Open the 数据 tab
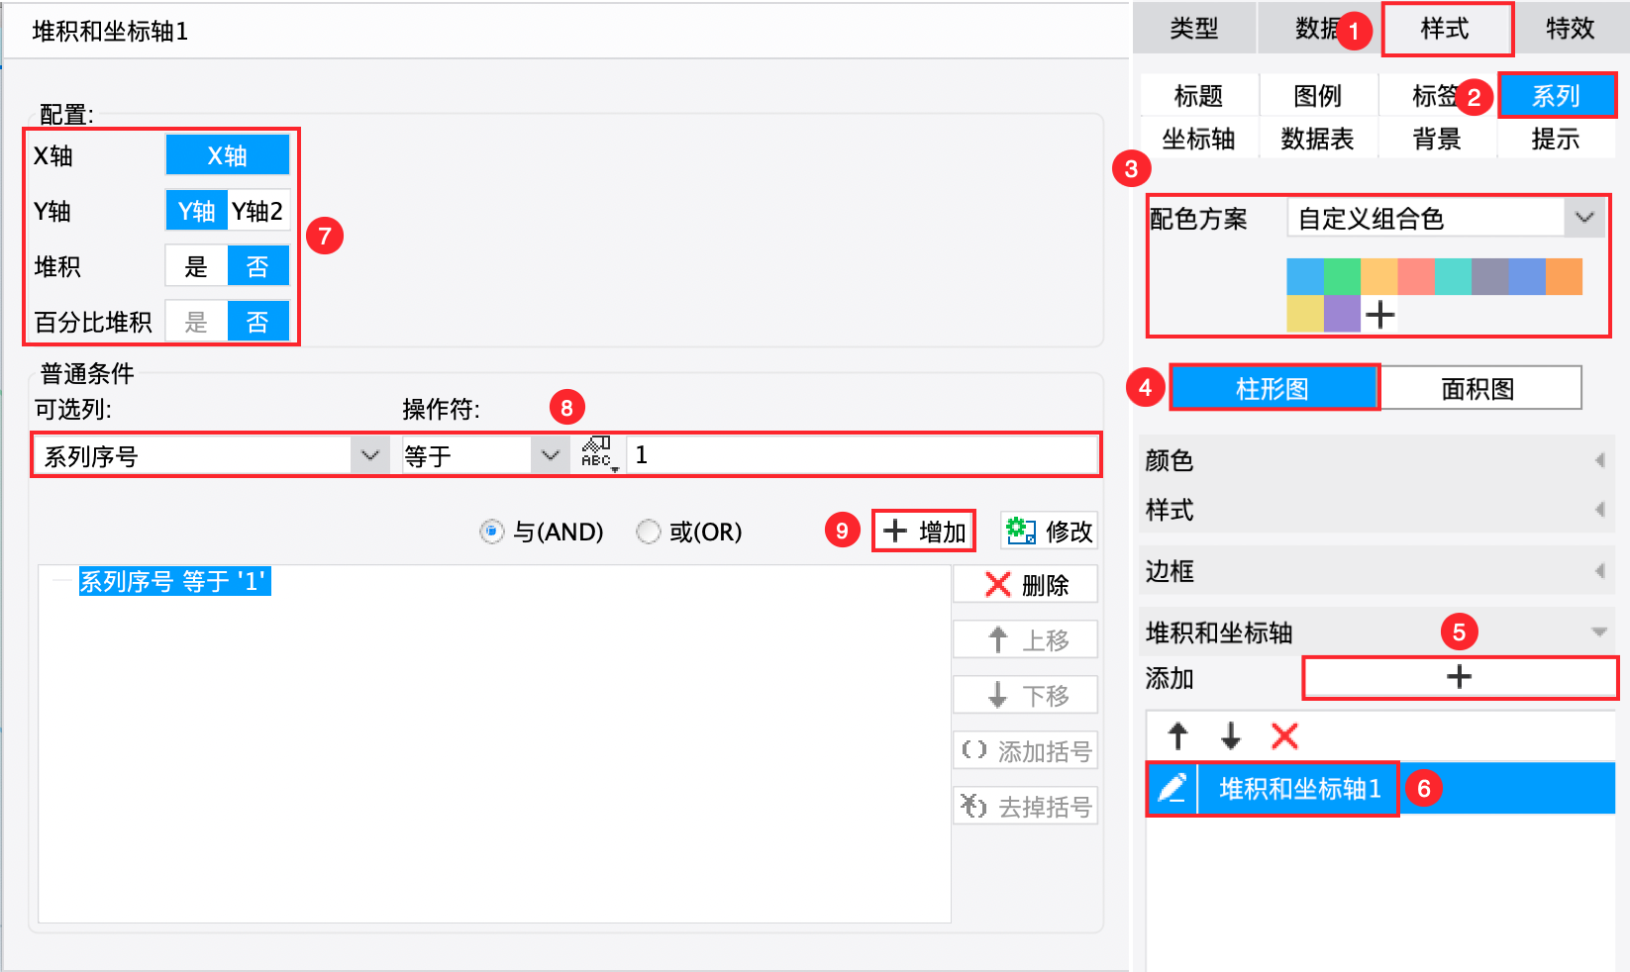 (1317, 28)
